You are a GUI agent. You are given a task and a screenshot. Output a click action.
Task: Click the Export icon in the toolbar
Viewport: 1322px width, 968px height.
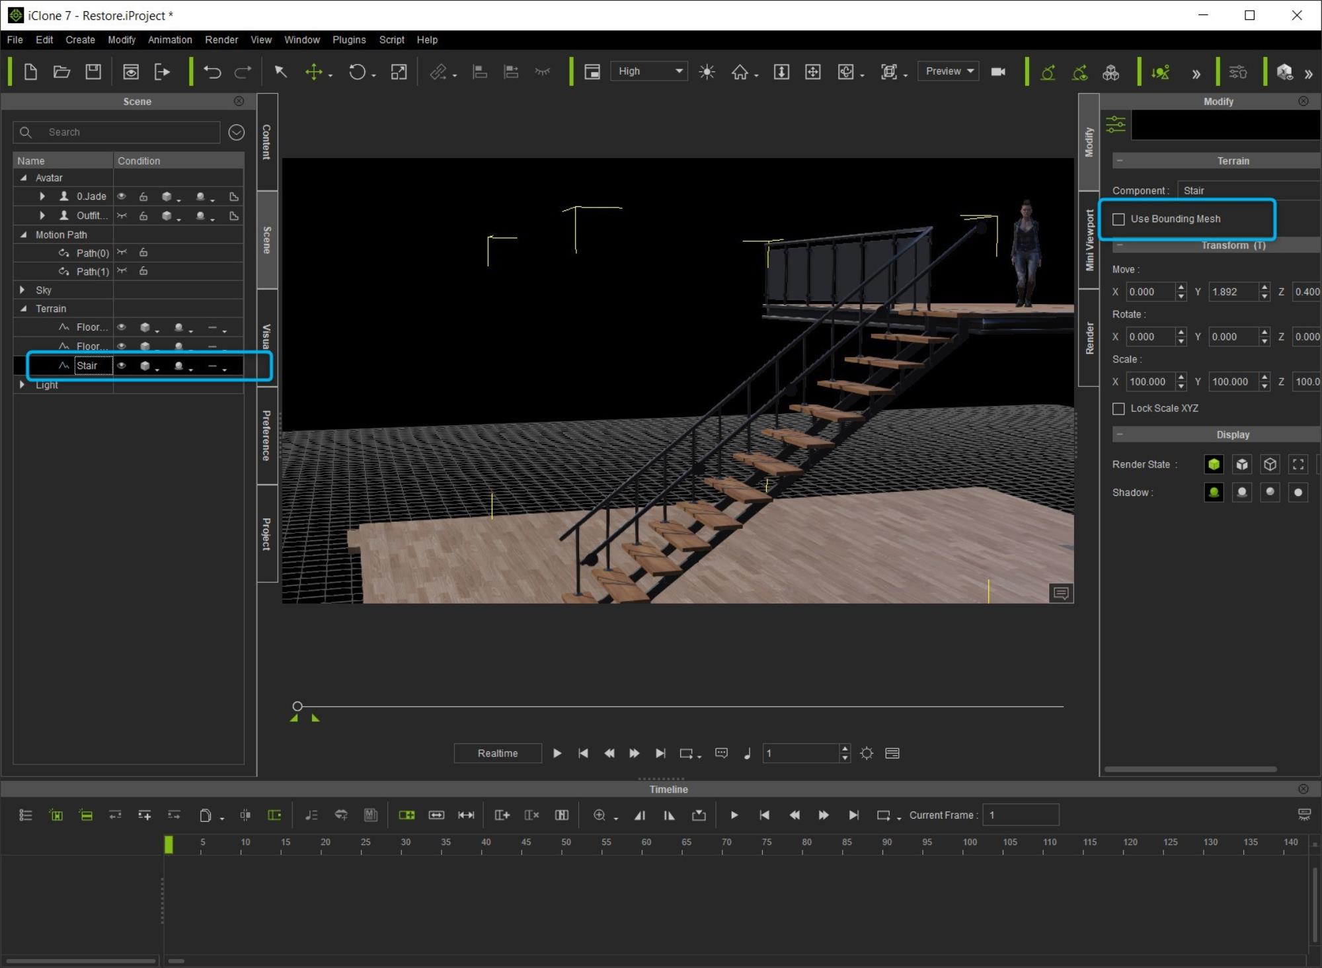point(162,71)
